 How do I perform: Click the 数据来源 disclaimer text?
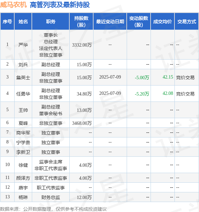53,209
